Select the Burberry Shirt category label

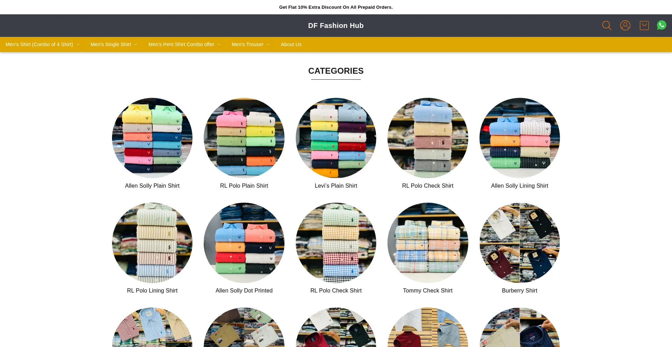[519, 291]
